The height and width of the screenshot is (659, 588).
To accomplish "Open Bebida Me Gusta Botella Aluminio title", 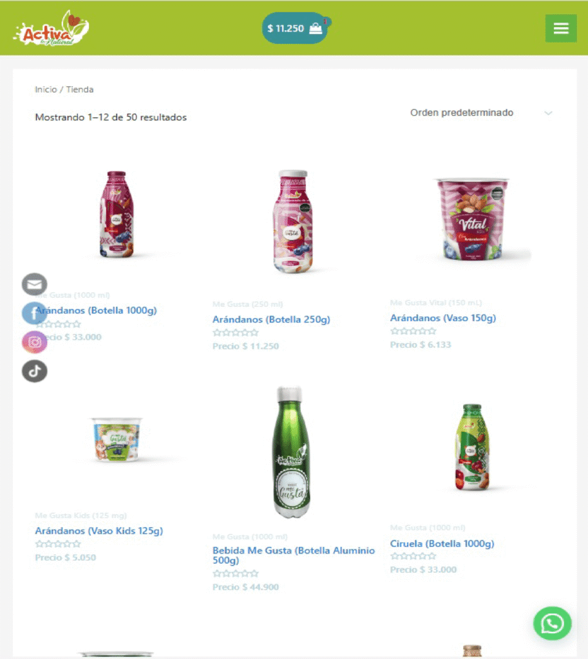I will (x=294, y=555).
